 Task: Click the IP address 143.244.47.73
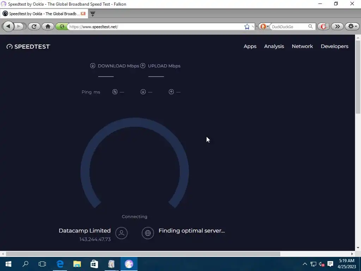(x=95, y=239)
